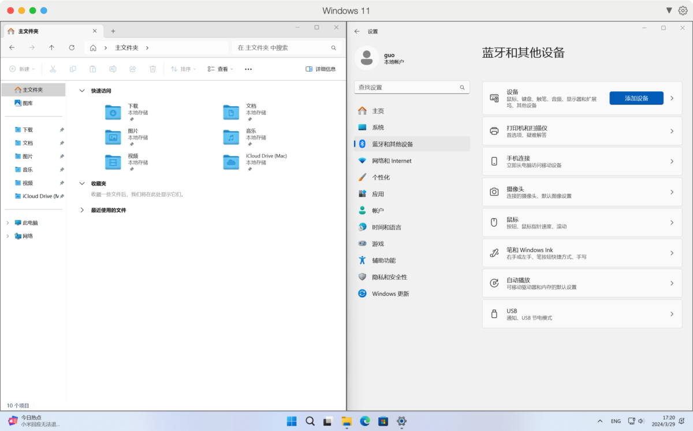This screenshot has width=693, height=431.
Task: Open the 新建 dropdown in File Explorer
Action: click(x=22, y=69)
